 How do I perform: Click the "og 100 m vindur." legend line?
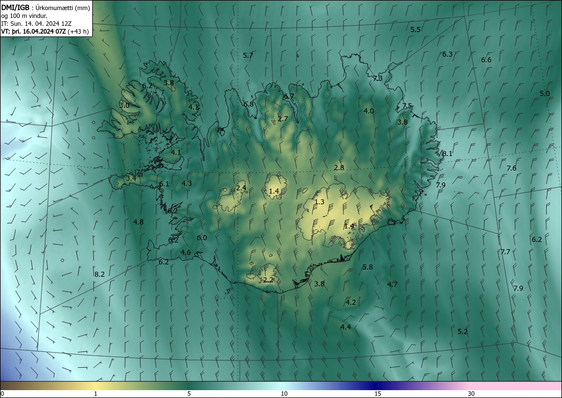pyautogui.click(x=24, y=16)
